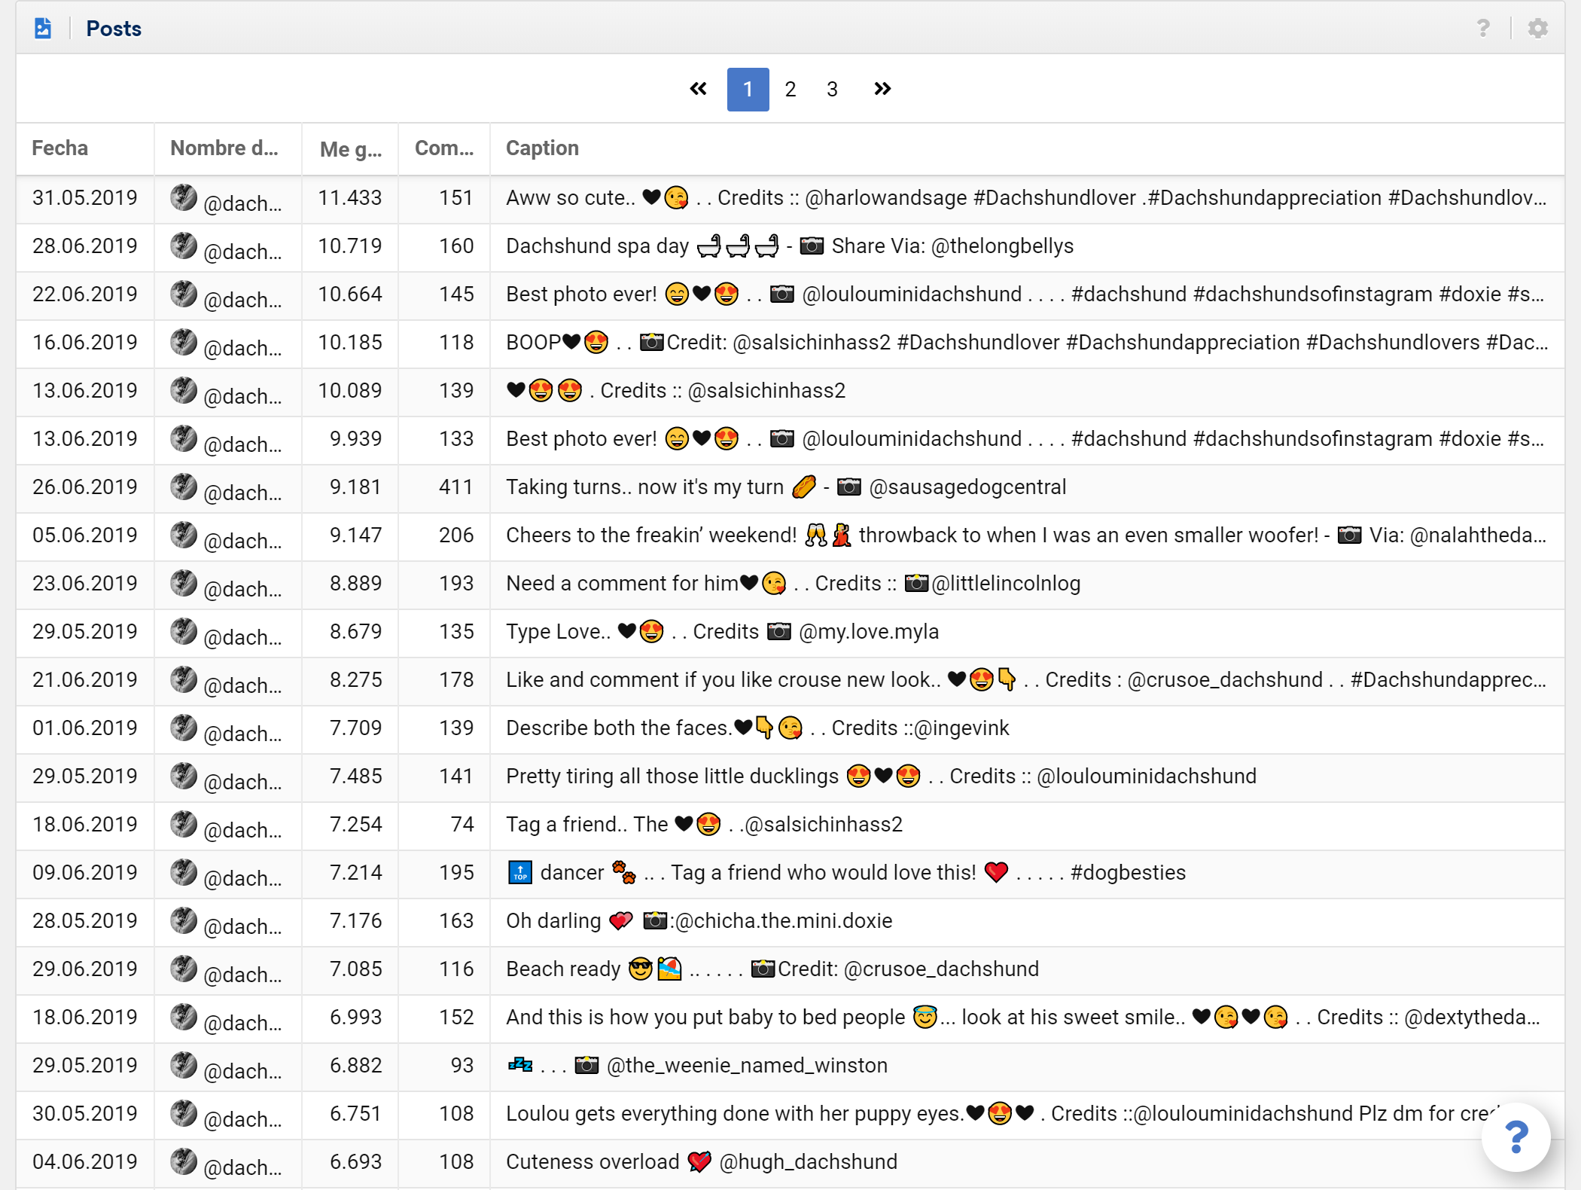Click the Caption column header

[542, 148]
